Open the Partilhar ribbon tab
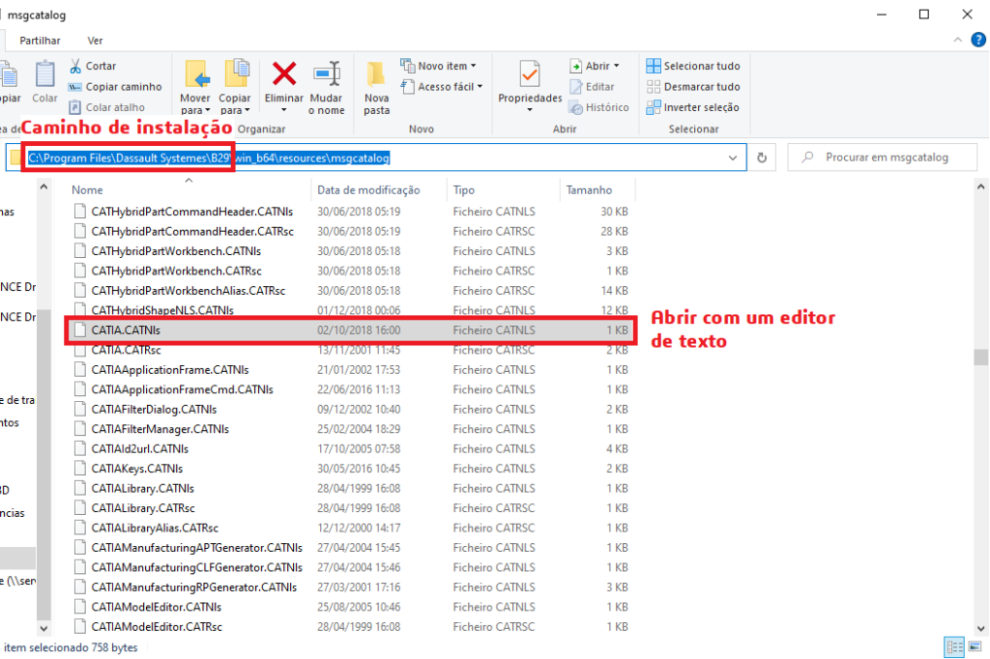This screenshot has width=990, height=659. [x=40, y=41]
